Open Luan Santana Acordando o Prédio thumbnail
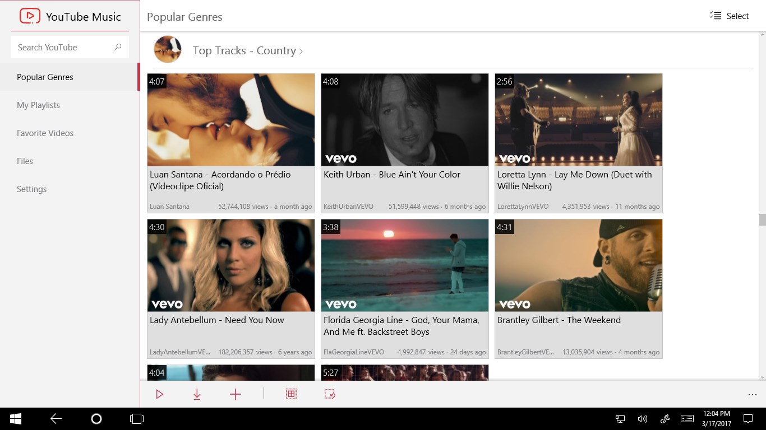Image resolution: width=766 pixels, height=430 pixels. click(231, 120)
